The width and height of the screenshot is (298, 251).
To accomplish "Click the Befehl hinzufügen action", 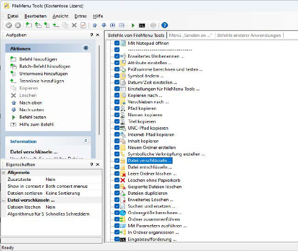I will [x=38, y=59].
